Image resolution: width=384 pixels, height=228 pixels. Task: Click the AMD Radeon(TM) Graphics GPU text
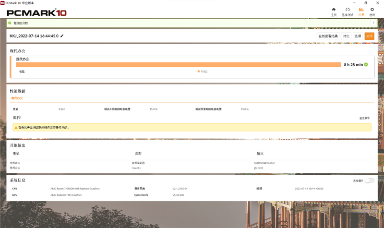pos(66,195)
